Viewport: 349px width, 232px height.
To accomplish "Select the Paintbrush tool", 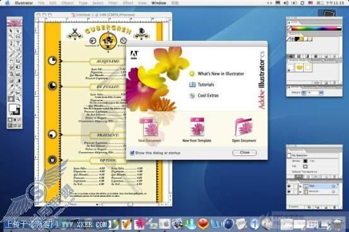I will [11, 55].
